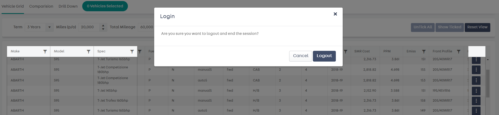Open three-dot menu for T-Jet Trofeo 160bhp row
499x115 pixels.
pyautogui.click(x=476, y=101)
